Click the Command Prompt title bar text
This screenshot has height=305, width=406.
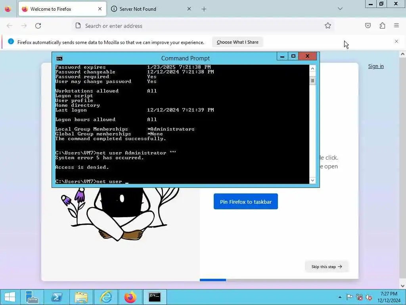pyautogui.click(x=186, y=58)
